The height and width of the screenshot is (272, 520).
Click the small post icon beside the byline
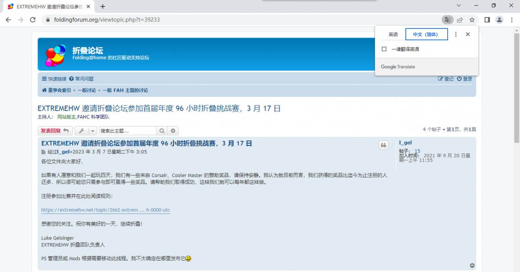tap(44, 152)
